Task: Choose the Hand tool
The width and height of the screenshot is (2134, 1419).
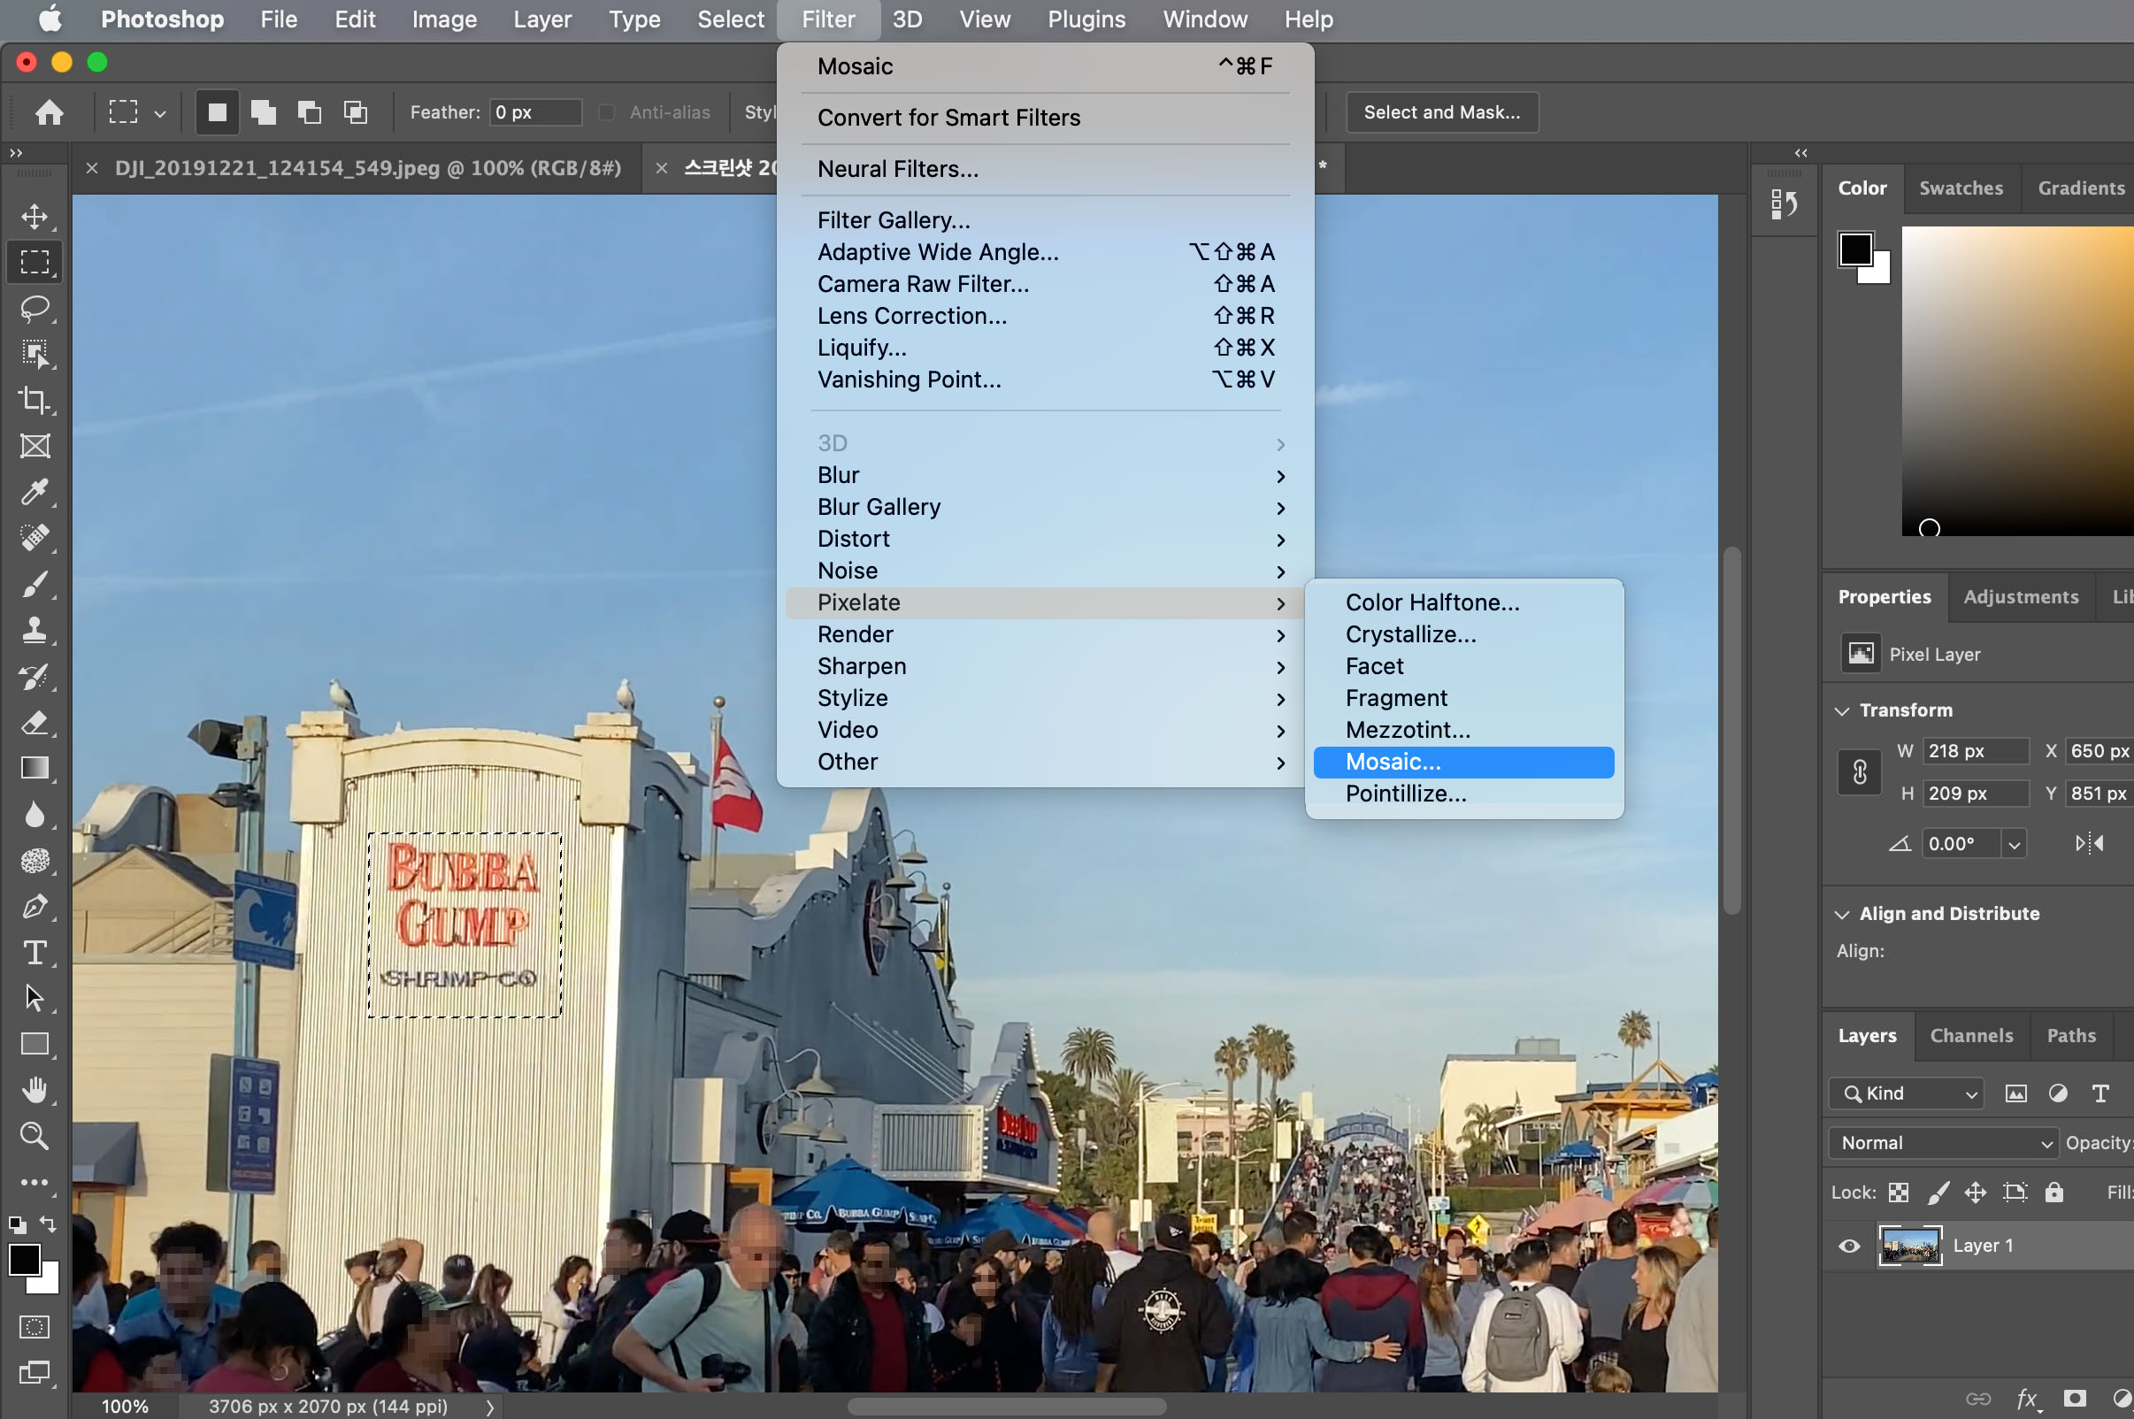Action: tap(35, 1091)
